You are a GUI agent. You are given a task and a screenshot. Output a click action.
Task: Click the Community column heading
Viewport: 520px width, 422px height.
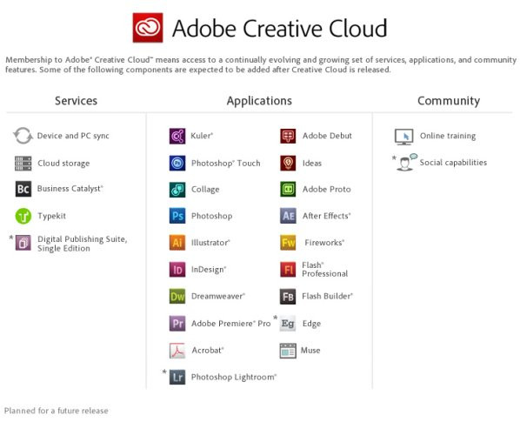449,101
